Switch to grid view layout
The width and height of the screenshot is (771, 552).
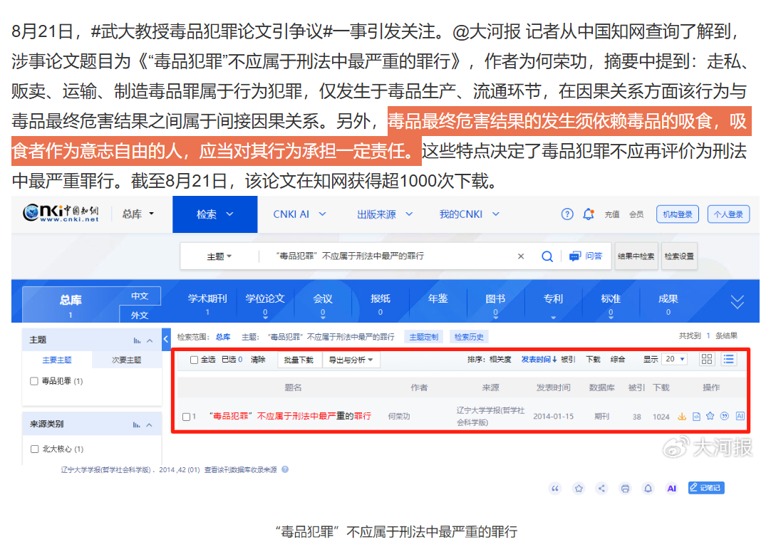click(x=707, y=359)
